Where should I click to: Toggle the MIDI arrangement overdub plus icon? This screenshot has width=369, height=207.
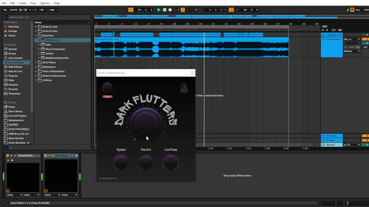178,10
